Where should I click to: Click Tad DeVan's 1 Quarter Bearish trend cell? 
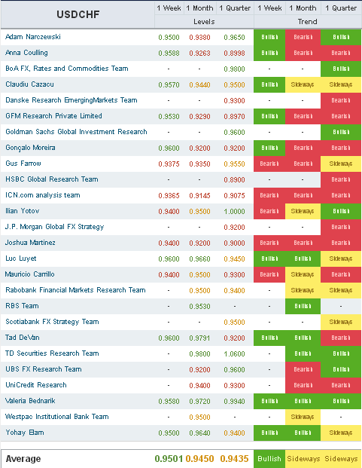pyautogui.click(x=340, y=338)
